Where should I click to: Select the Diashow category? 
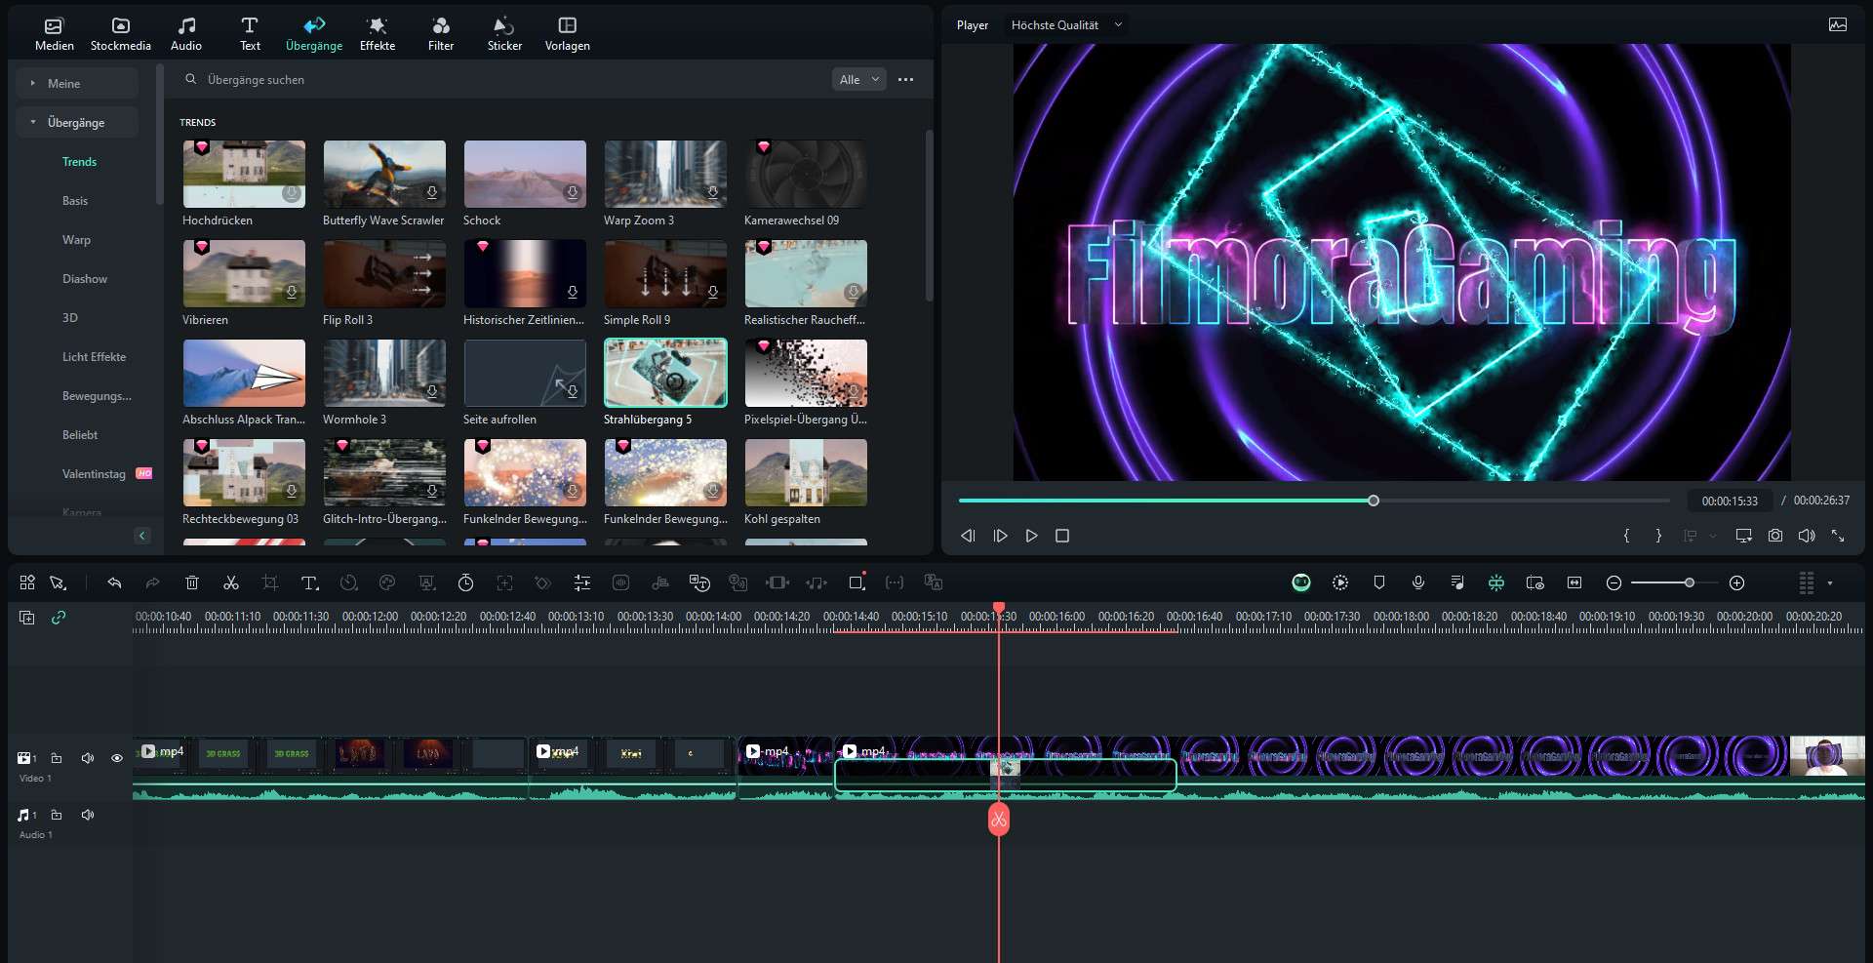pos(85,279)
